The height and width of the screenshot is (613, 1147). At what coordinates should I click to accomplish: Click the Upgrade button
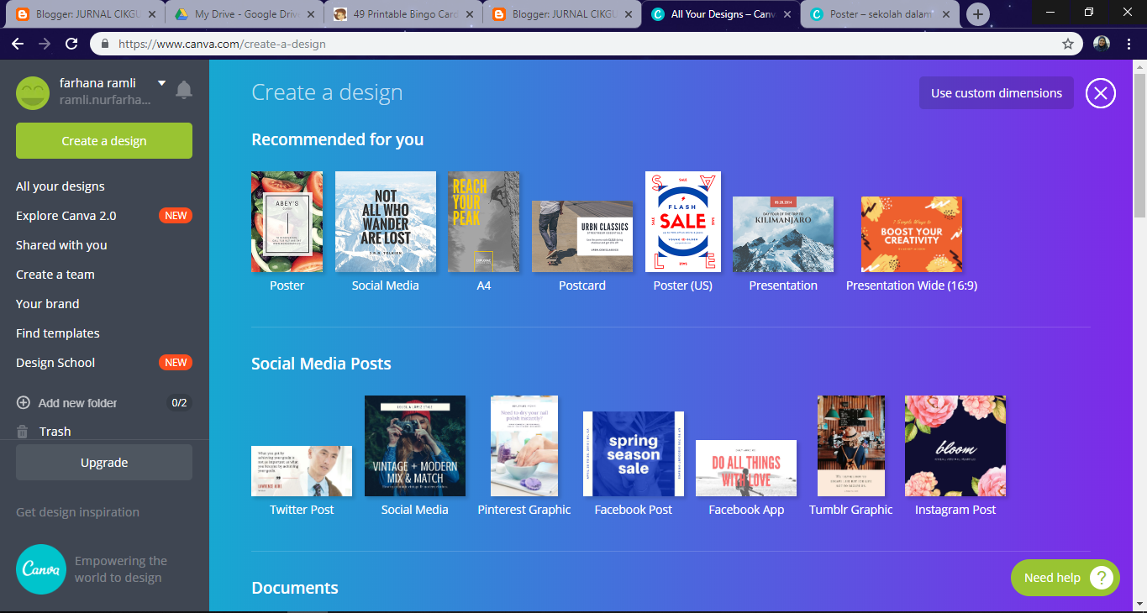pyautogui.click(x=104, y=463)
